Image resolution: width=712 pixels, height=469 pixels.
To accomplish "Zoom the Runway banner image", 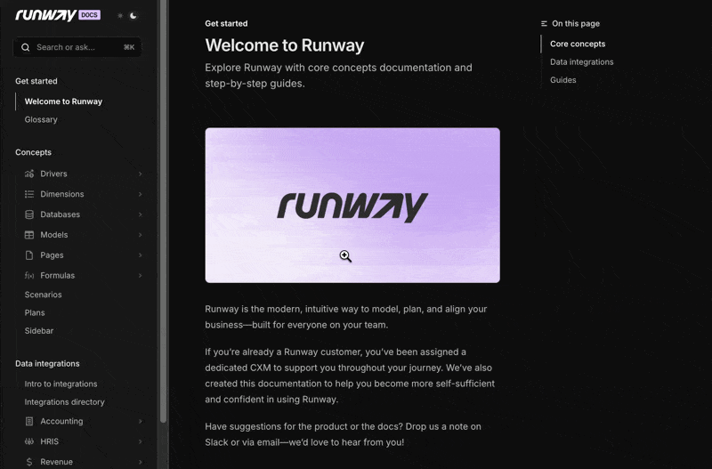I will pos(352,206).
